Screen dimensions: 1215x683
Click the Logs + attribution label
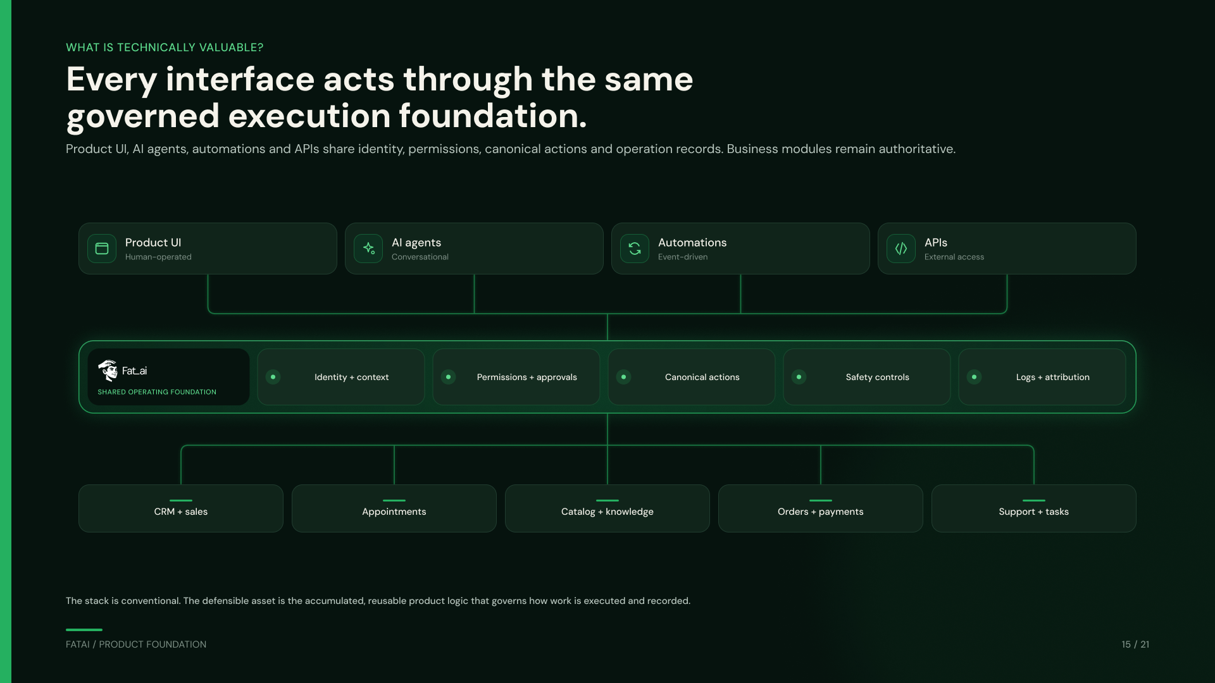pos(1053,377)
